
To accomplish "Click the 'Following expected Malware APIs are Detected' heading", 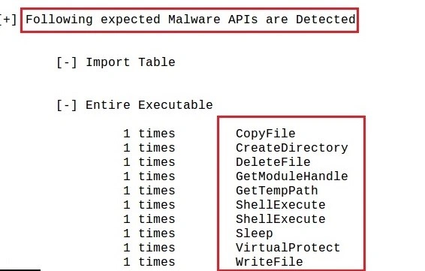I will (190, 20).
